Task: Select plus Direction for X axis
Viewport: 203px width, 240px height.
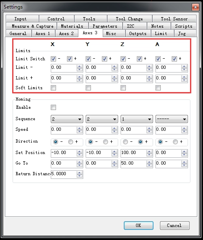Action: click(71, 142)
